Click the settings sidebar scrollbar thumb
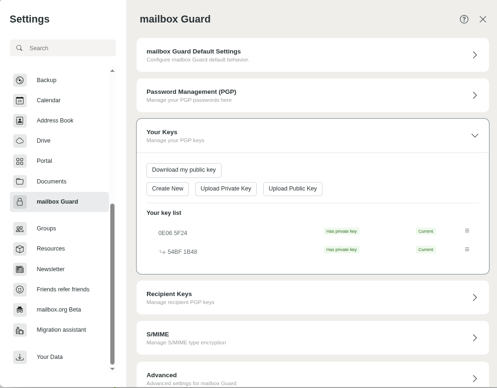Image resolution: width=497 pixels, height=388 pixels. pos(112,284)
